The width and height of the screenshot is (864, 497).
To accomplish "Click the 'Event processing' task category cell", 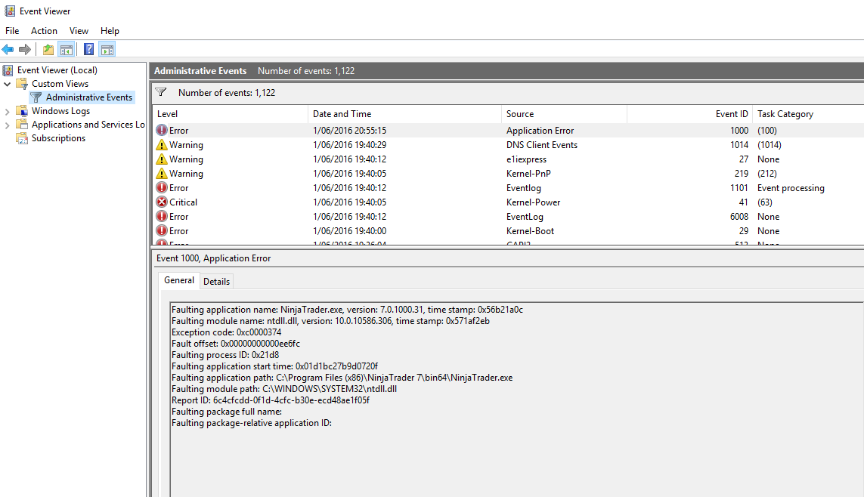I will tap(791, 187).
